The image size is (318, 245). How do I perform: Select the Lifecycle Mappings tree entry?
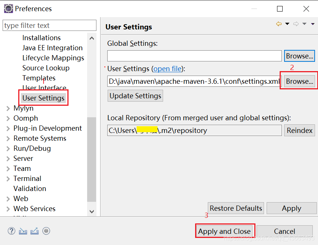point(53,58)
